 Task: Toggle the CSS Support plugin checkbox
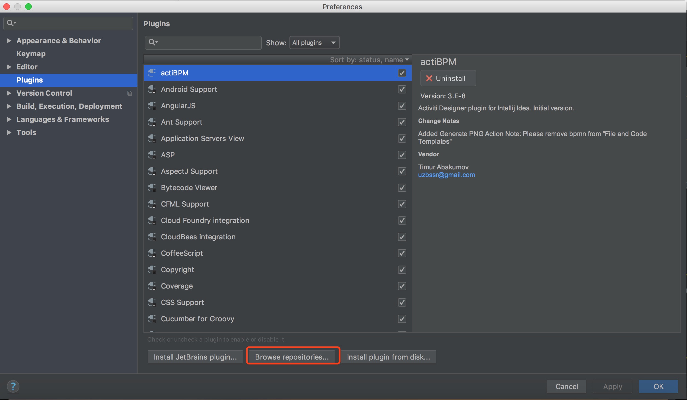point(402,302)
